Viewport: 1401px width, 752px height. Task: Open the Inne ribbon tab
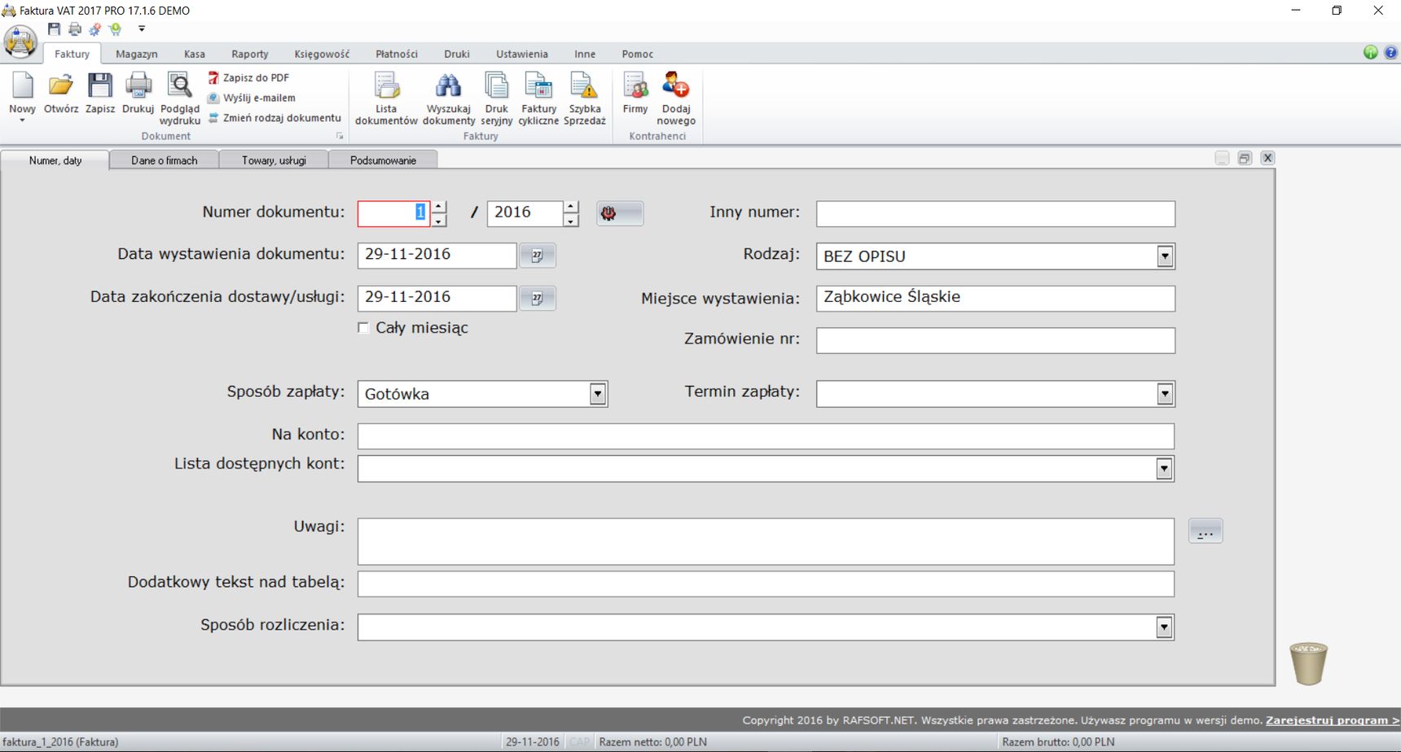click(x=585, y=54)
